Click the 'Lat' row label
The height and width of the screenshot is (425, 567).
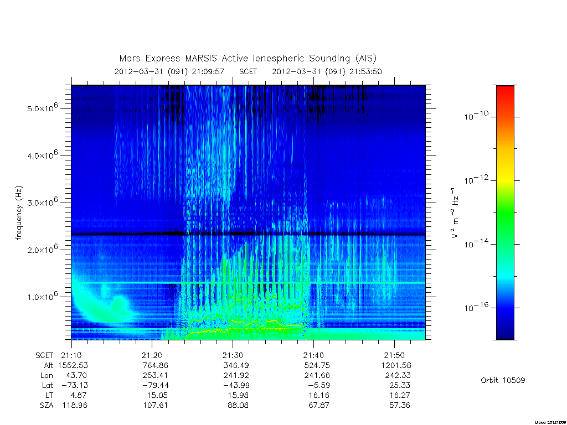pyautogui.click(x=48, y=385)
